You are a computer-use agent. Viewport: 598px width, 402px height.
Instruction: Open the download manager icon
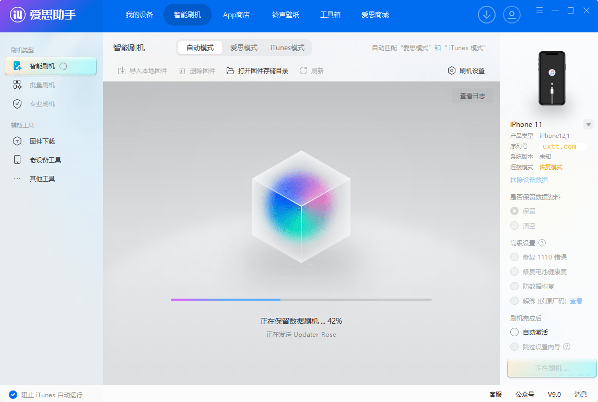(x=487, y=15)
